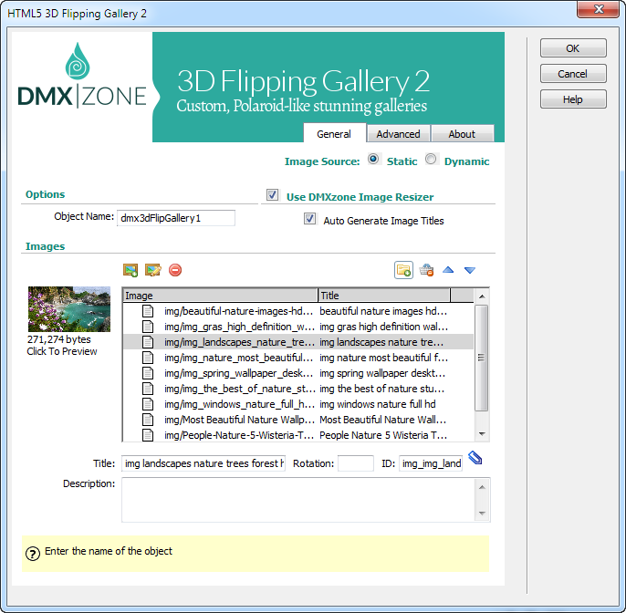Click file icon of People-Nature-5-Wisteria row
Viewport: 626px width, 613px height.
click(x=148, y=435)
